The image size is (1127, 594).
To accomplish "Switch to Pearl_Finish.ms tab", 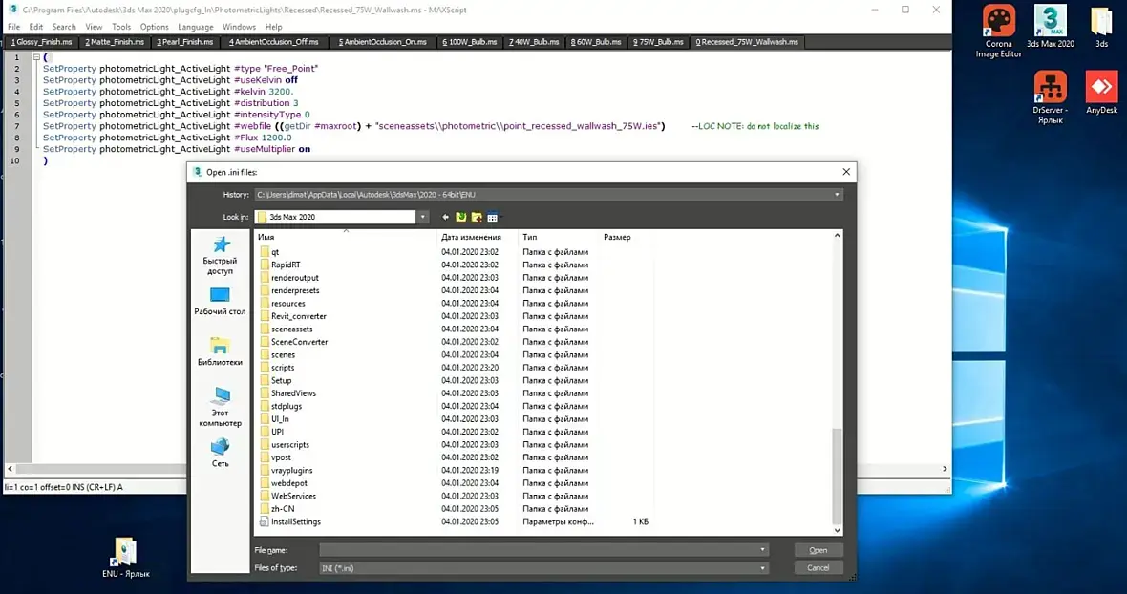I will pos(185,42).
